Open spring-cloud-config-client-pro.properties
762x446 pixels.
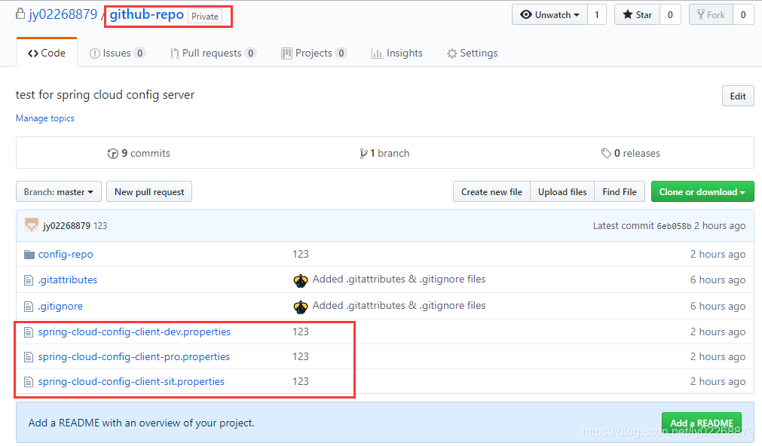pyautogui.click(x=134, y=356)
